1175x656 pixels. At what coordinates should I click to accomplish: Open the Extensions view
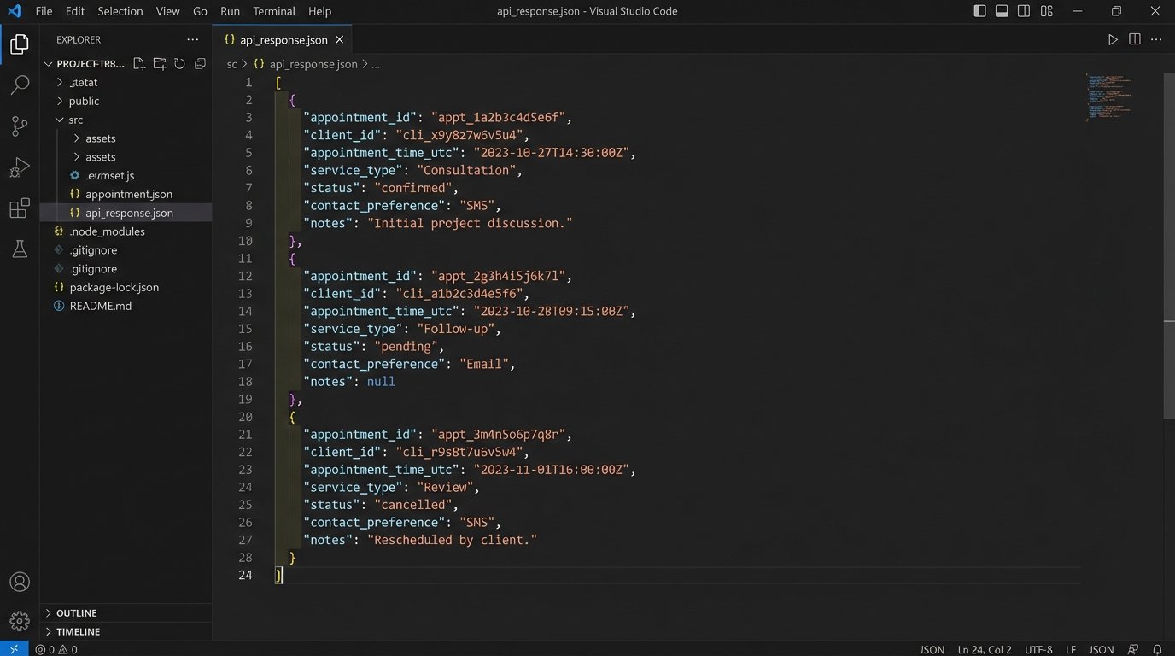(x=19, y=208)
